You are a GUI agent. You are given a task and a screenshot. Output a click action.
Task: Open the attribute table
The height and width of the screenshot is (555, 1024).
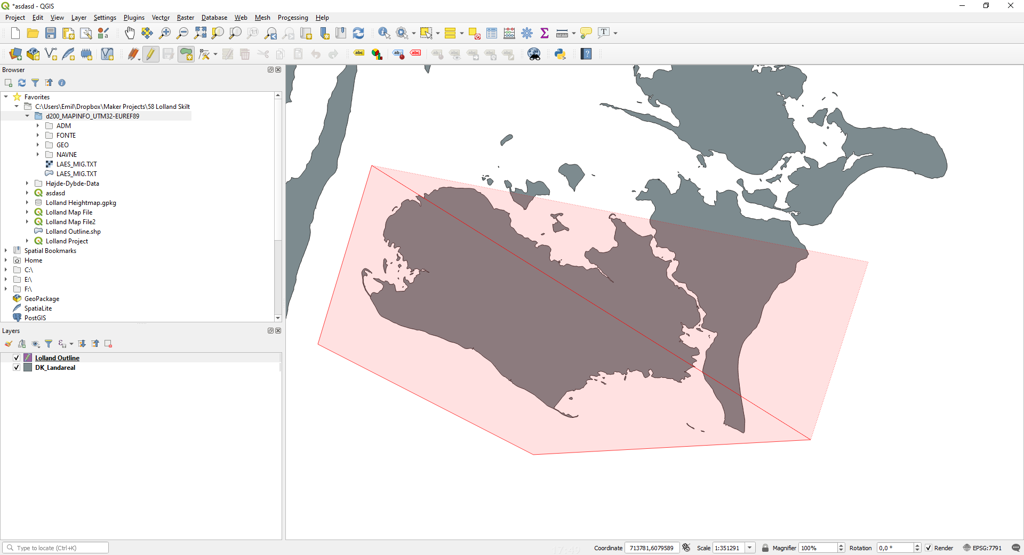tap(492, 33)
